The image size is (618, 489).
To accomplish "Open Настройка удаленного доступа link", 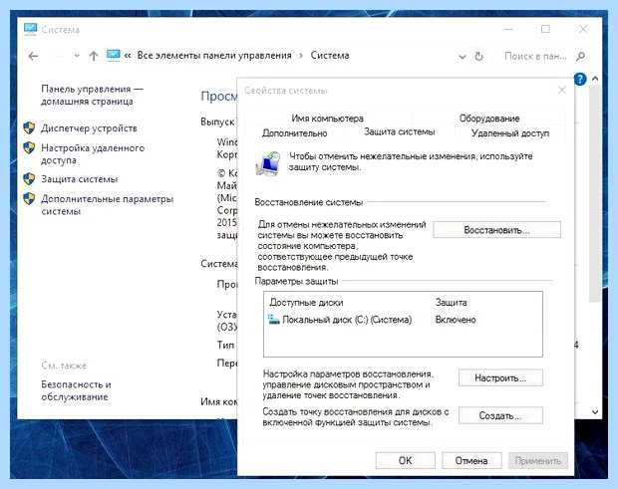I will [x=93, y=154].
